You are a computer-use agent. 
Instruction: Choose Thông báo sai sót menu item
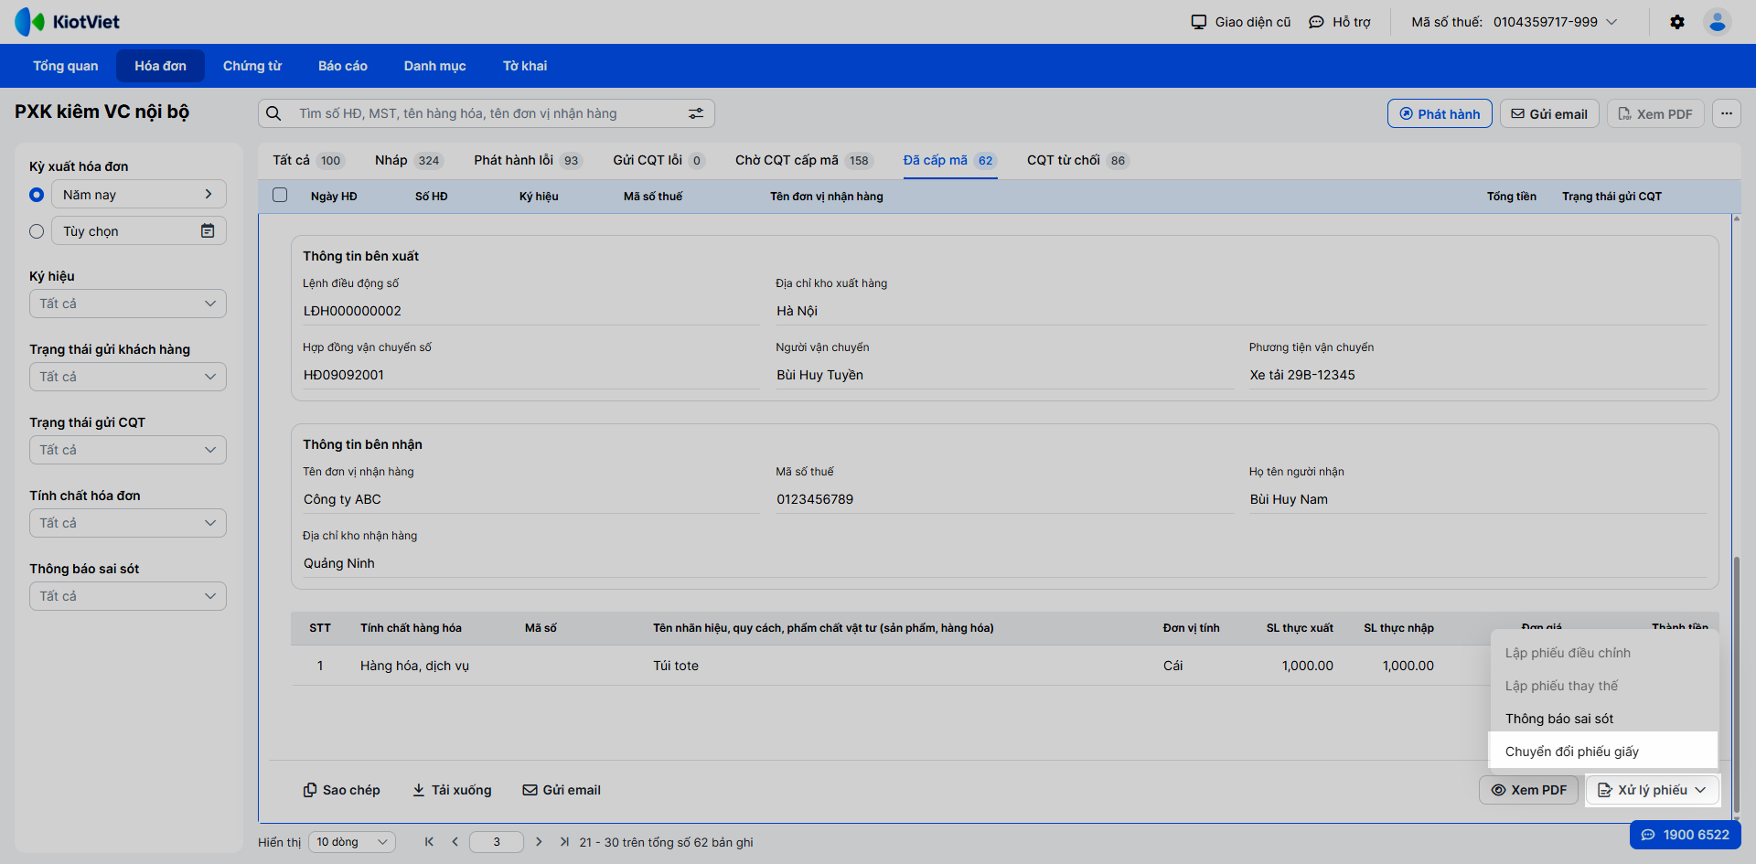1604,719
